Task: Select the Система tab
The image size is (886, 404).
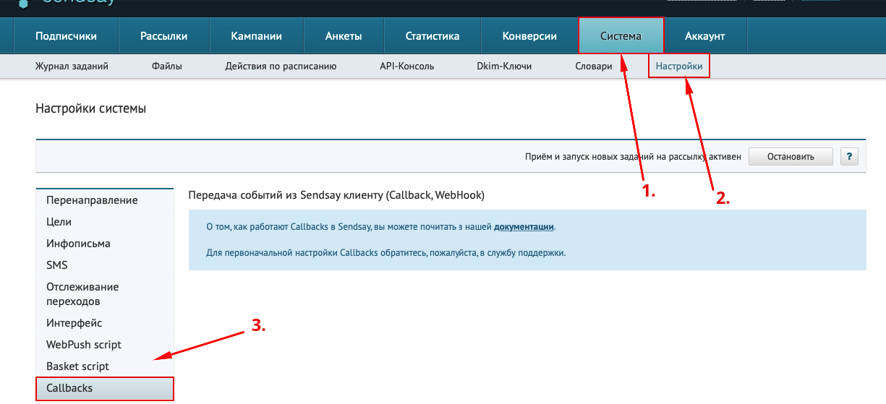Action: (621, 36)
